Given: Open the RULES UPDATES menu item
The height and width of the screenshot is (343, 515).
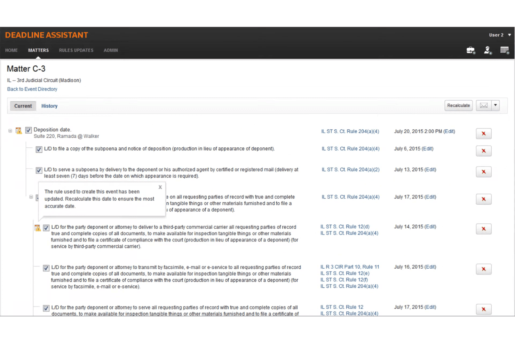Looking at the screenshot, I should pos(76,50).
